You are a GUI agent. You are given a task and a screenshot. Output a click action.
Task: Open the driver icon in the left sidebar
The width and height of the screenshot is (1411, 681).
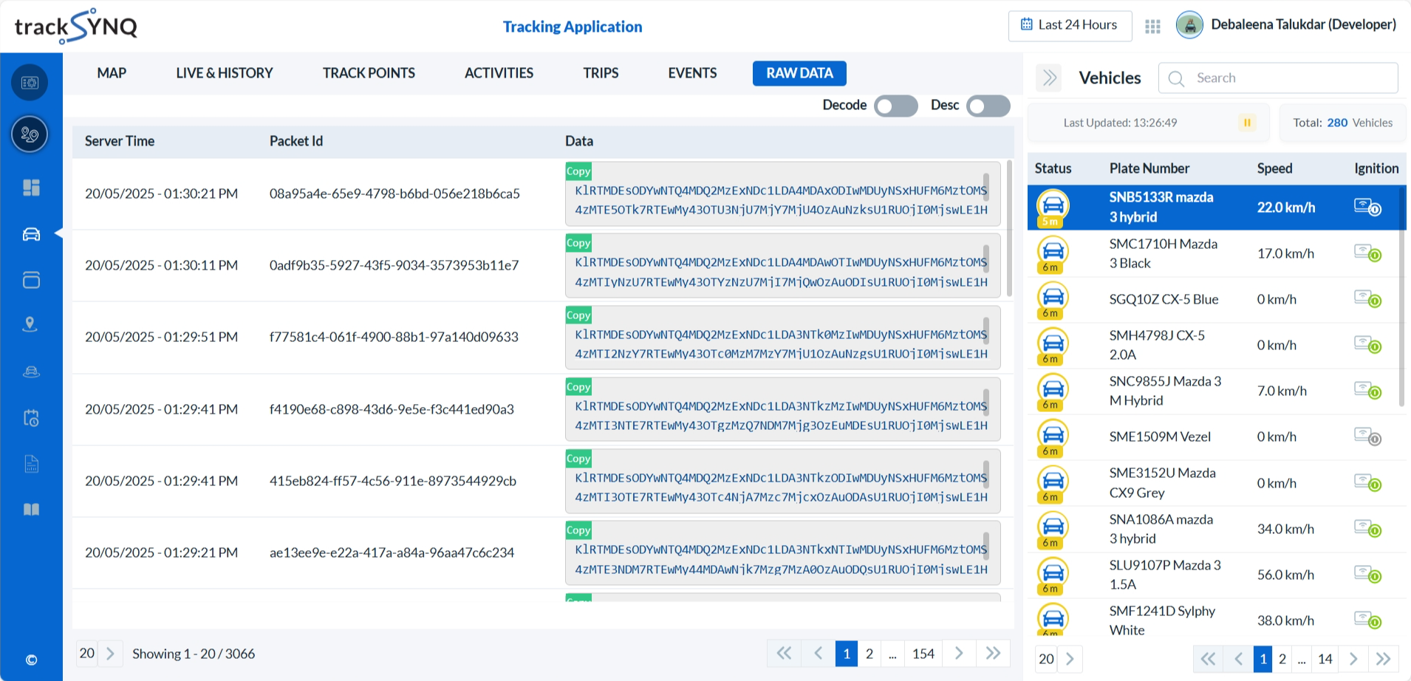click(30, 372)
